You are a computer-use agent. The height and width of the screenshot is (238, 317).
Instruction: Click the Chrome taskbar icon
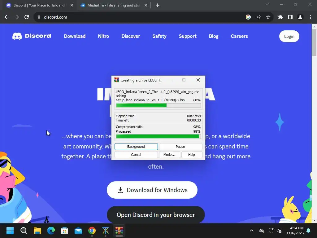[x=92, y=231]
